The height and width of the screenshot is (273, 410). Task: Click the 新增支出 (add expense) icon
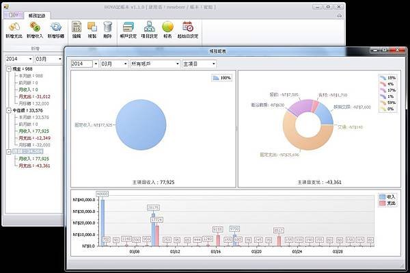coord(14,27)
